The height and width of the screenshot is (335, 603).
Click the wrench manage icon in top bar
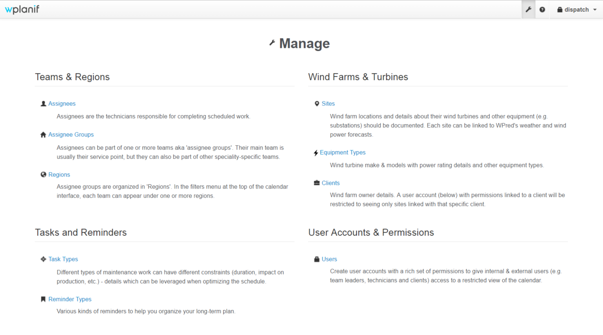coord(528,10)
